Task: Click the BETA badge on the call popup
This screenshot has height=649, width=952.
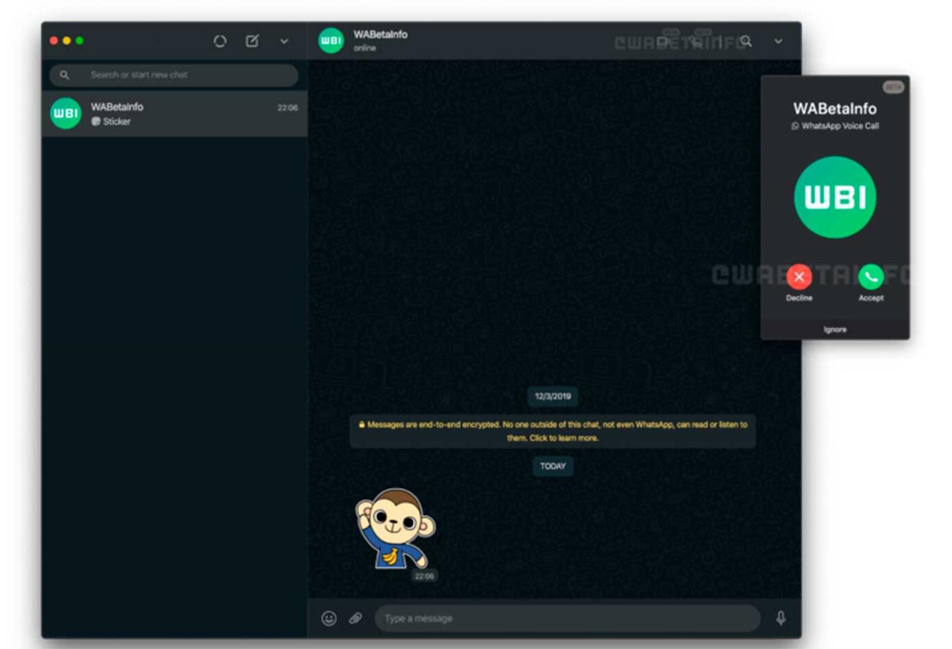Action: click(893, 87)
